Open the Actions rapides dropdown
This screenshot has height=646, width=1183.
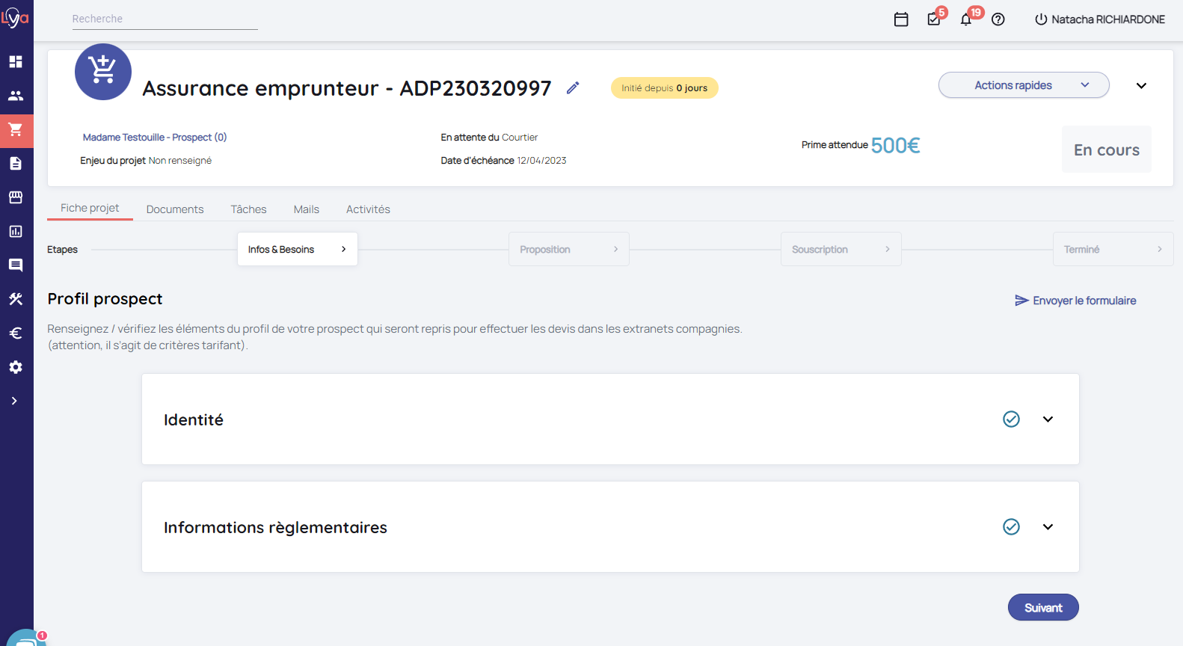tap(1023, 85)
